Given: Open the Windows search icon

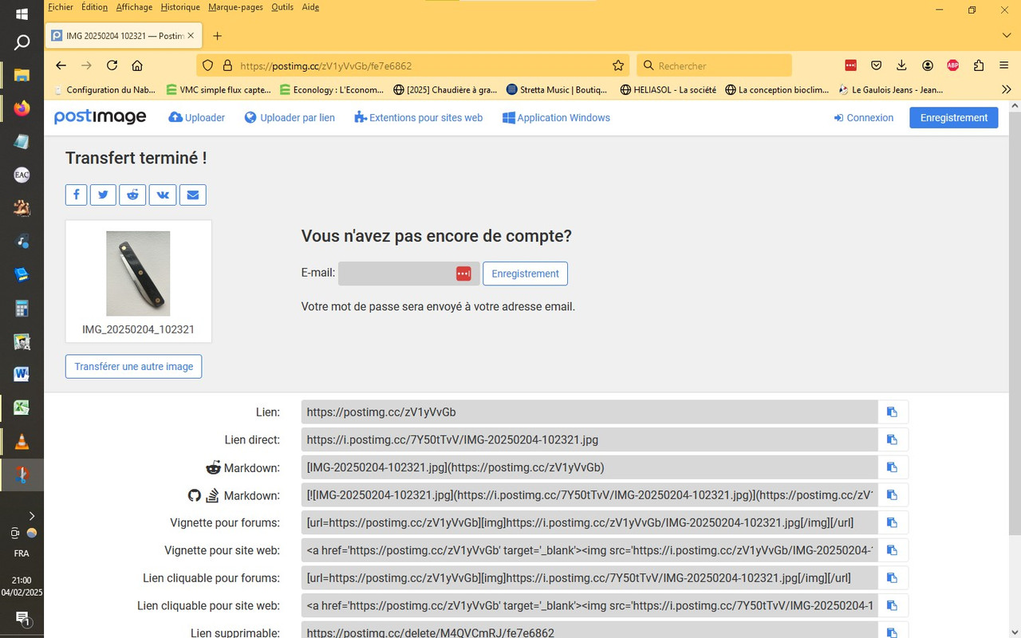Looking at the screenshot, I should click(22, 43).
